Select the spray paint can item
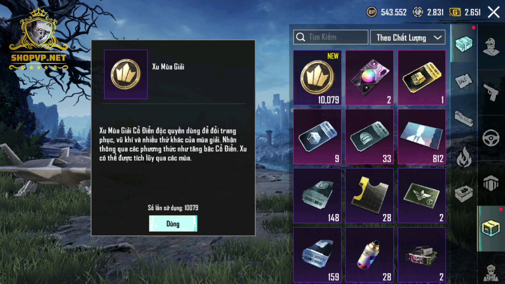The height and width of the screenshot is (284, 505). tap(369, 255)
